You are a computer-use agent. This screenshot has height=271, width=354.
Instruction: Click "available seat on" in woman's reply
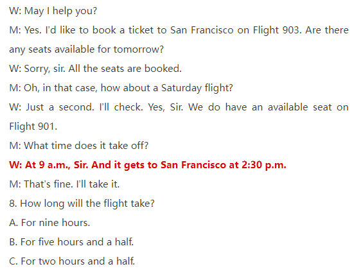[308, 107]
